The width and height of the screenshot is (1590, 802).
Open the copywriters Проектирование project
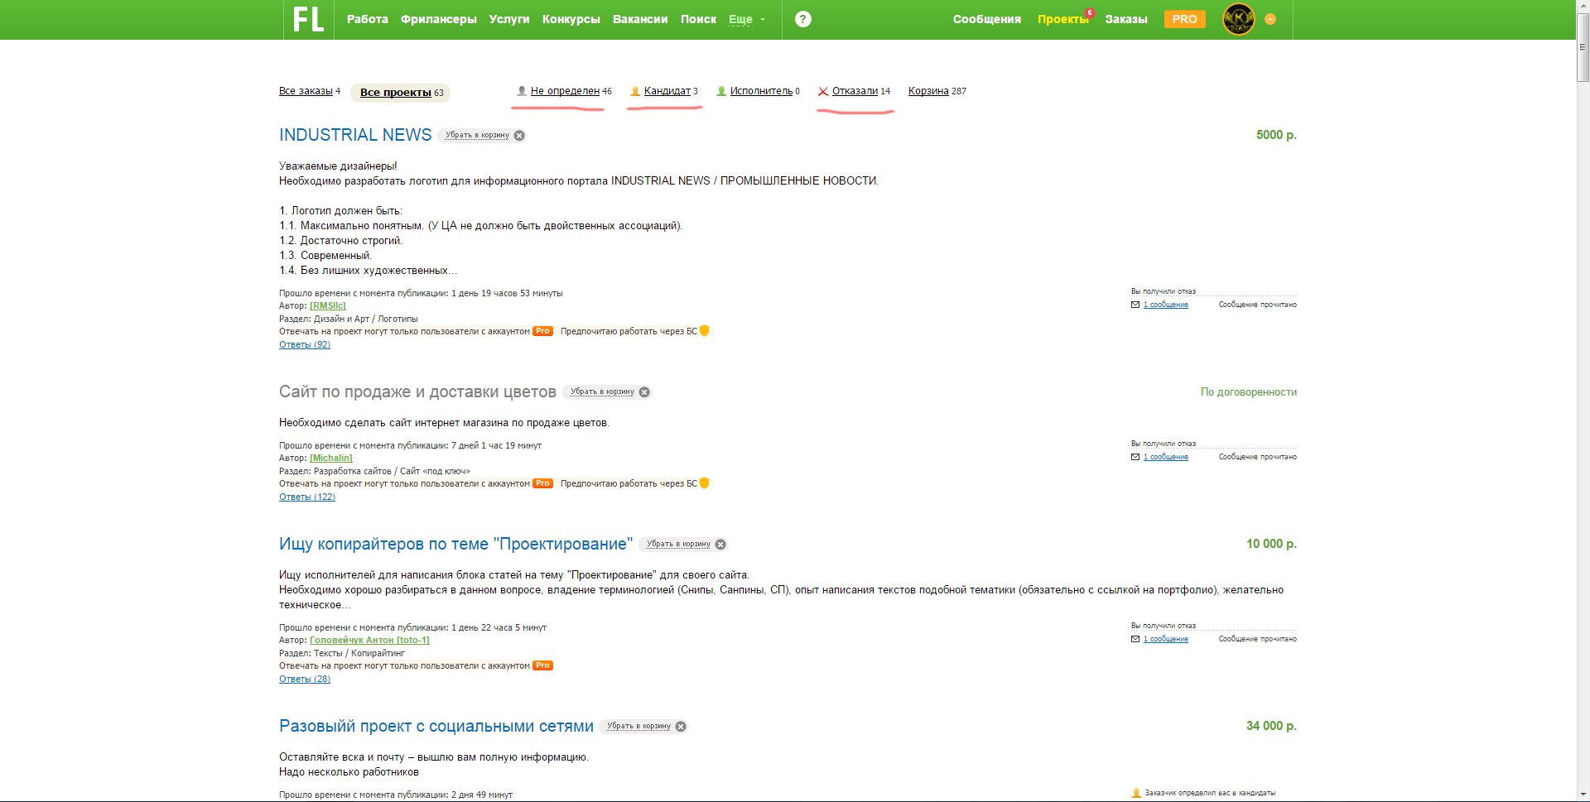[455, 544]
